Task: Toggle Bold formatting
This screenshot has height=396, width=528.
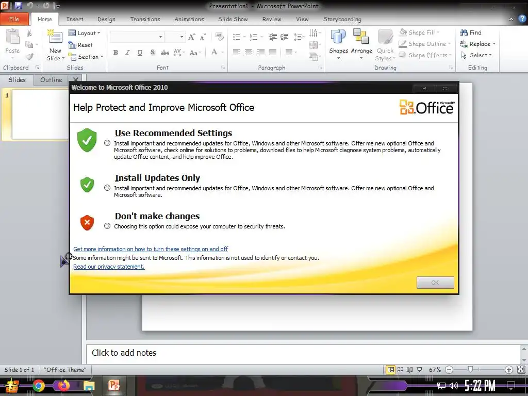Action: pos(115,53)
